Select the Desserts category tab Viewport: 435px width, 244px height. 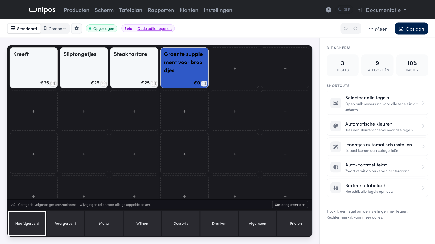coord(181,223)
